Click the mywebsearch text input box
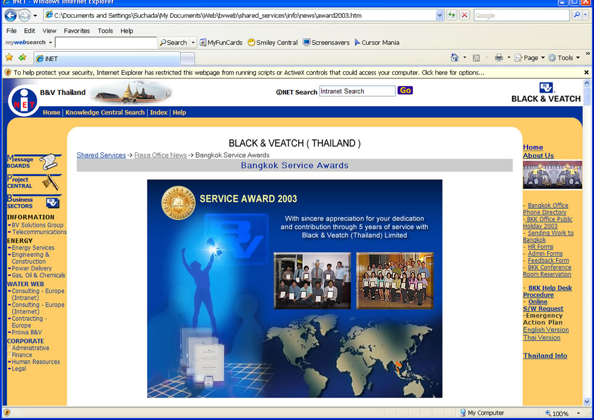This screenshot has height=420, width=594. tap(106, 42)
